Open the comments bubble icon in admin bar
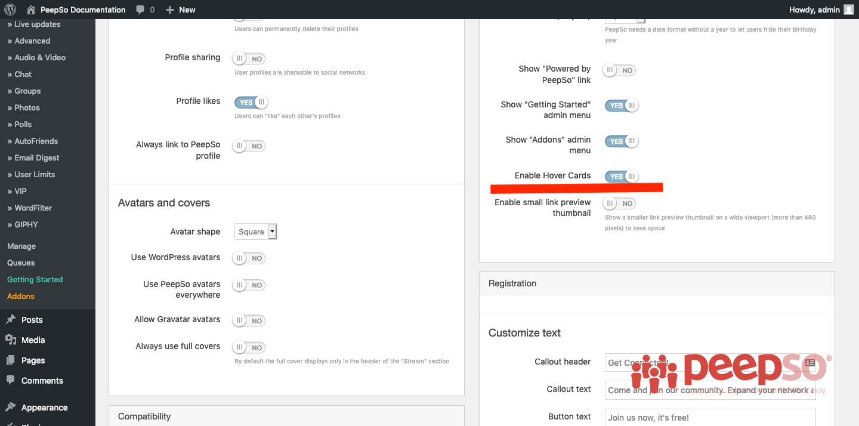Screen dimensions: 859x426 (140, 10)
